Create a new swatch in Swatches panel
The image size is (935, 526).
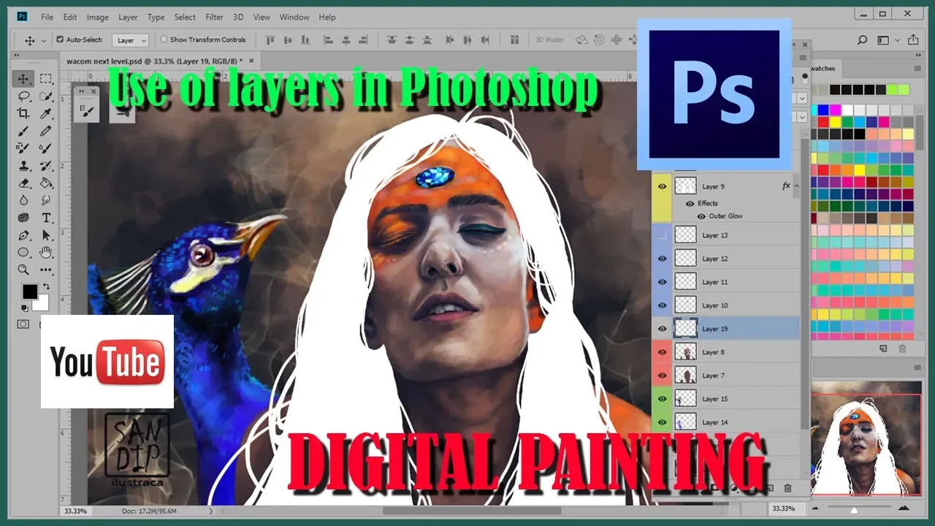[883, 349]
